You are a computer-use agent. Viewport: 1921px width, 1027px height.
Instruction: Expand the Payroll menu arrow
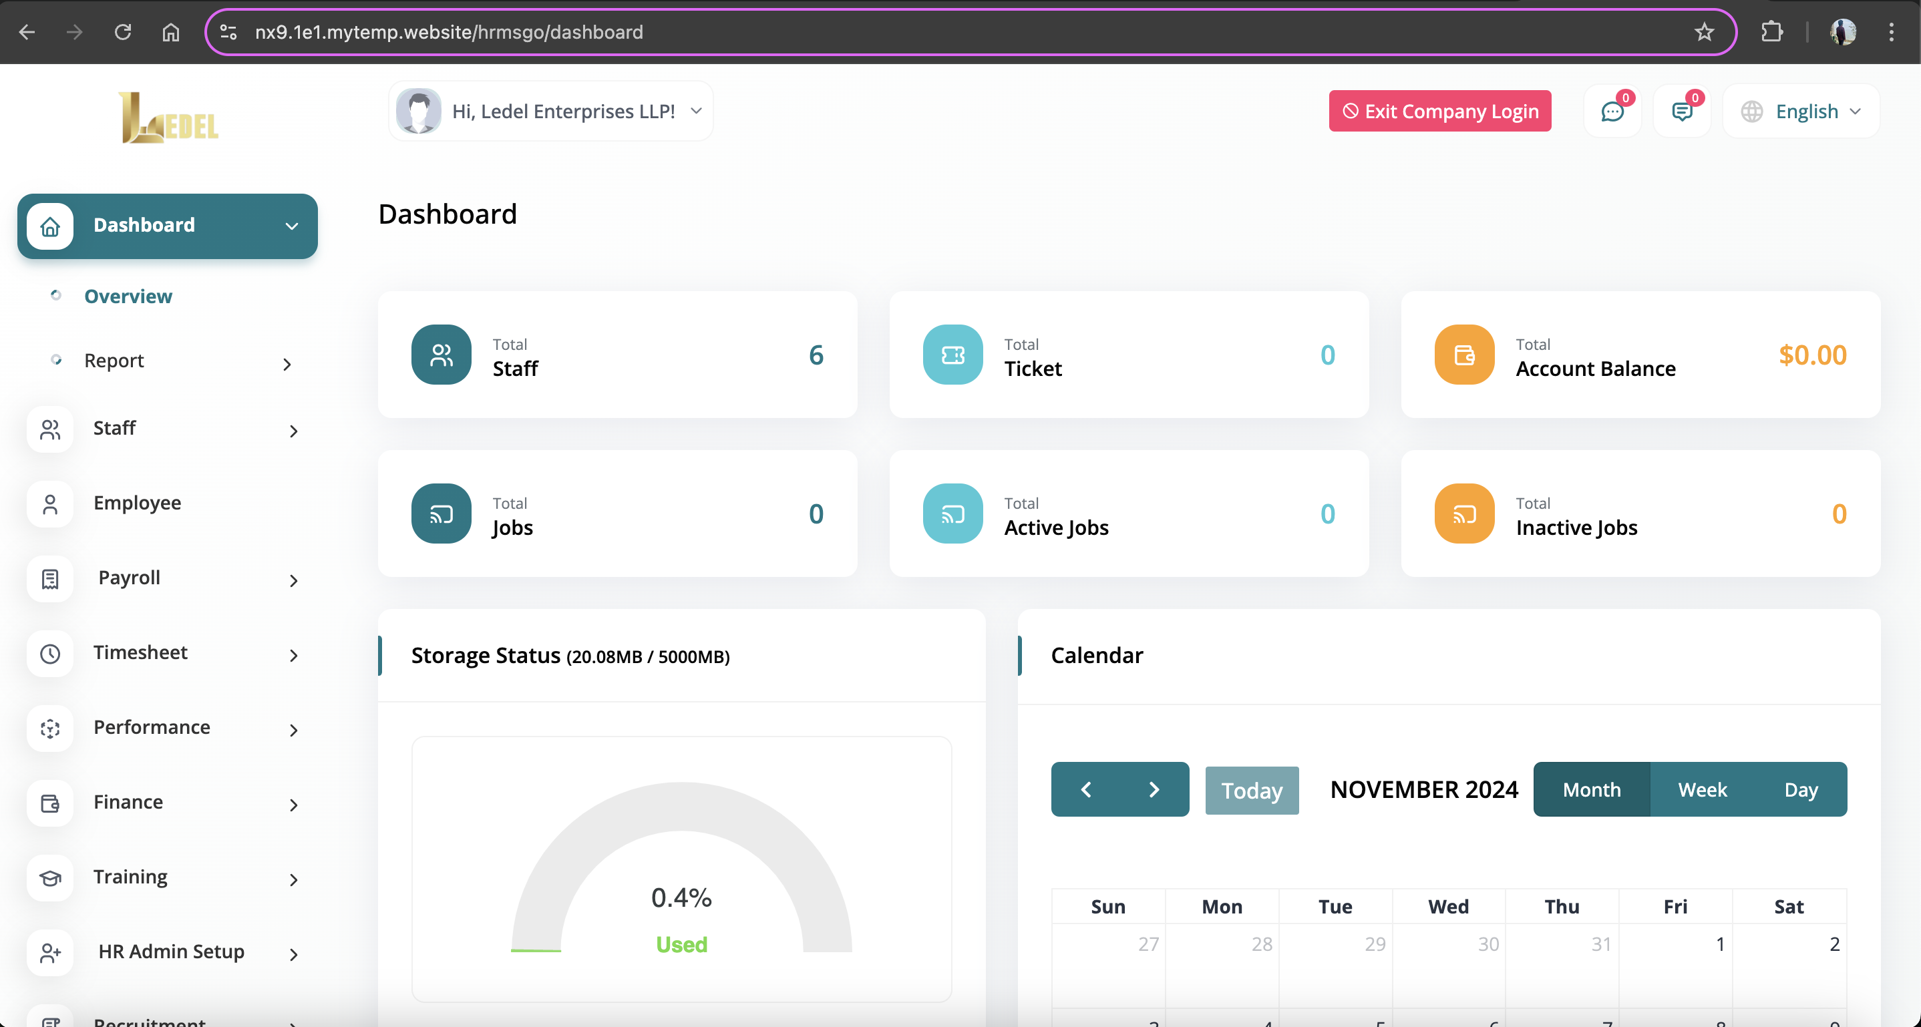[294, 580]
